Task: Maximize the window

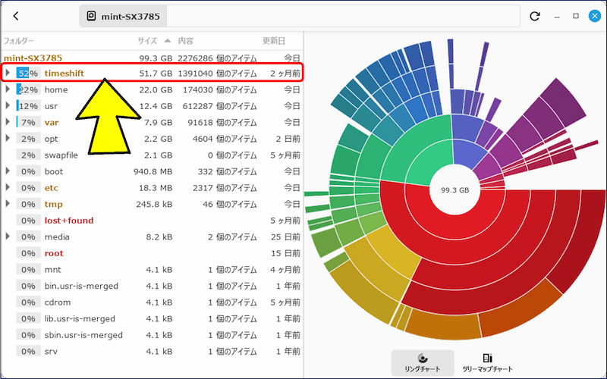Action: tap(575, 16)
